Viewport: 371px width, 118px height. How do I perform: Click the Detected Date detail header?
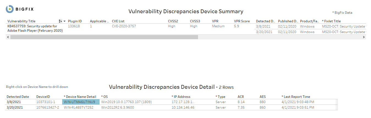coord(18,97)
